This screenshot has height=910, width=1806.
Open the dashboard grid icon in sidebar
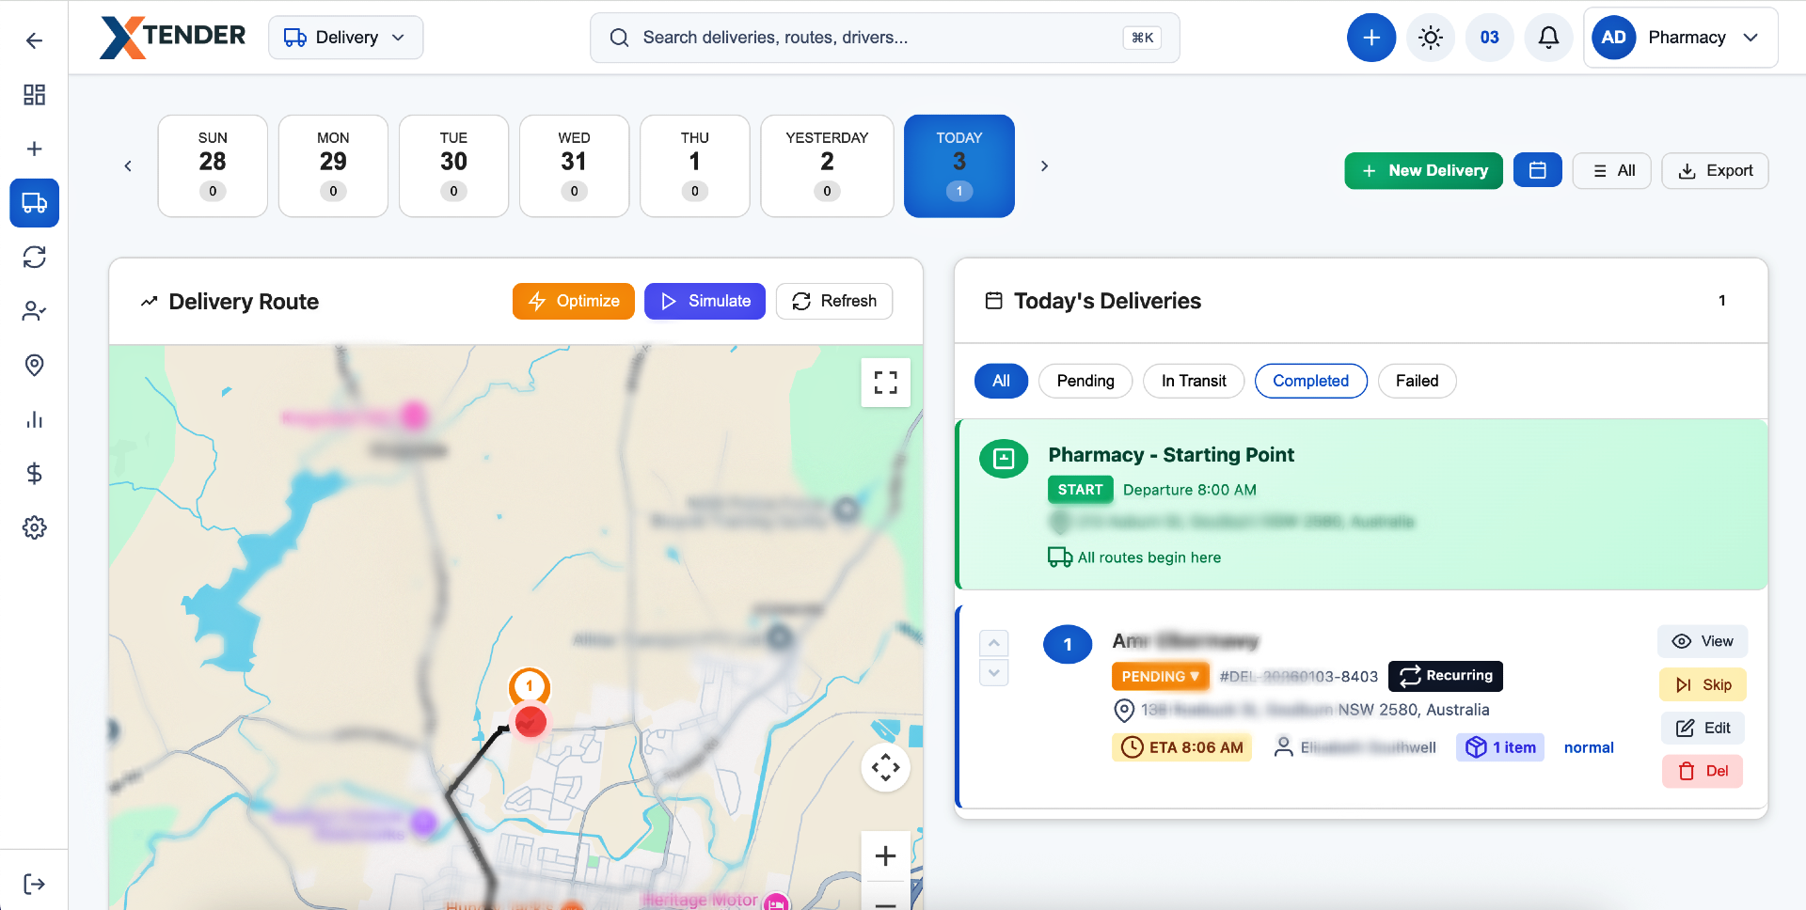point(34,95)
